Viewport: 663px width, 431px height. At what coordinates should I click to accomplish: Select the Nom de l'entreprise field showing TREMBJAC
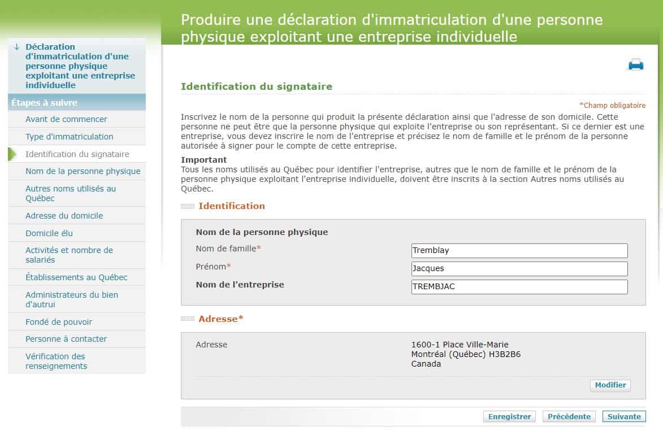click(519, 286)
